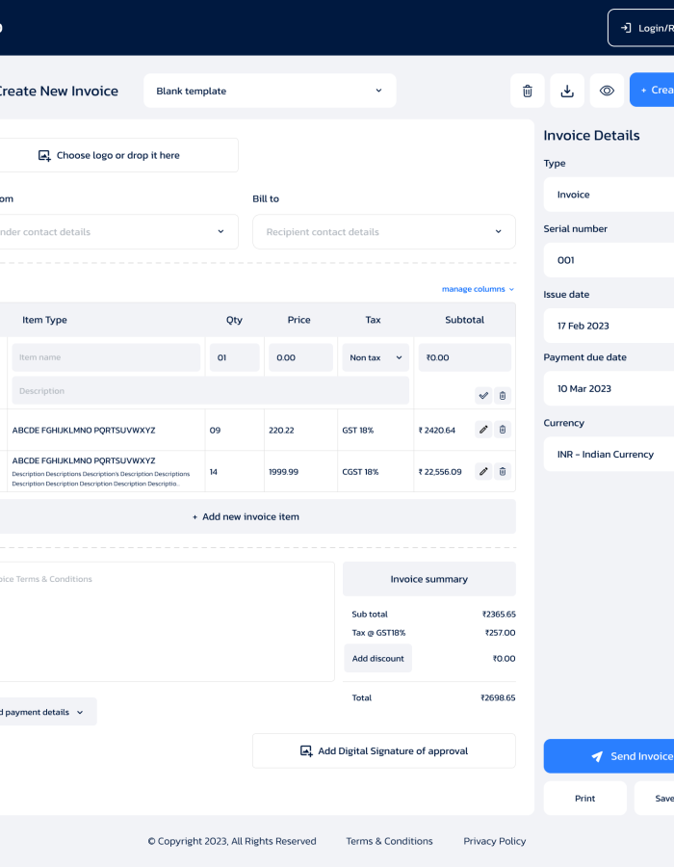Download the invoice with the download icon
The width and height of the screenshot is (674, 867).
click(x=567, y=90)
